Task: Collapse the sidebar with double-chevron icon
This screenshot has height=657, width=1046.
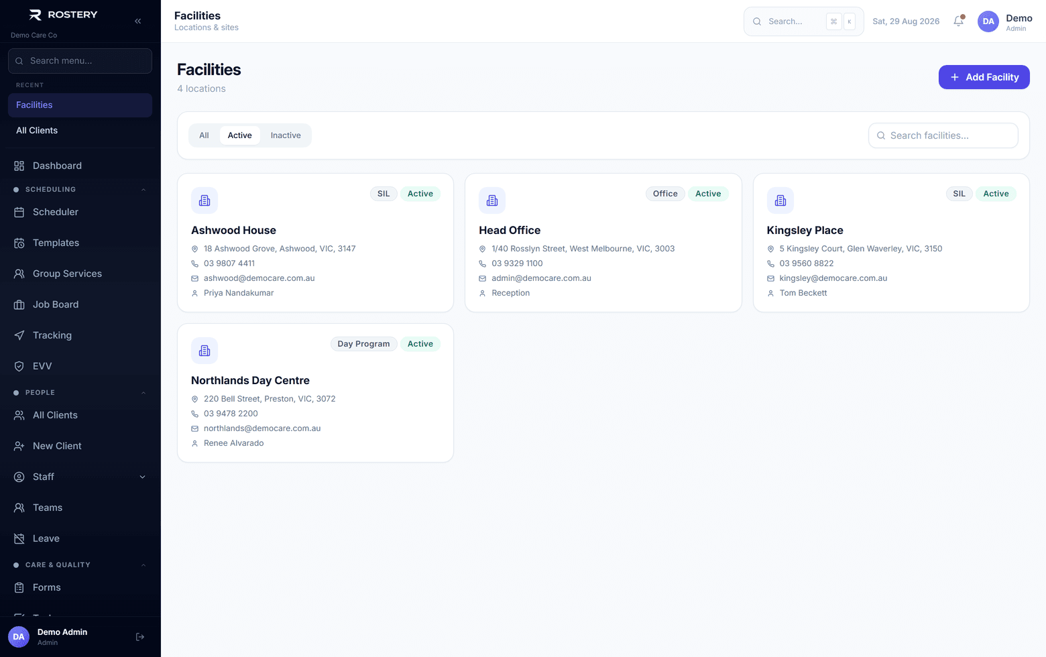Action: 137,21
